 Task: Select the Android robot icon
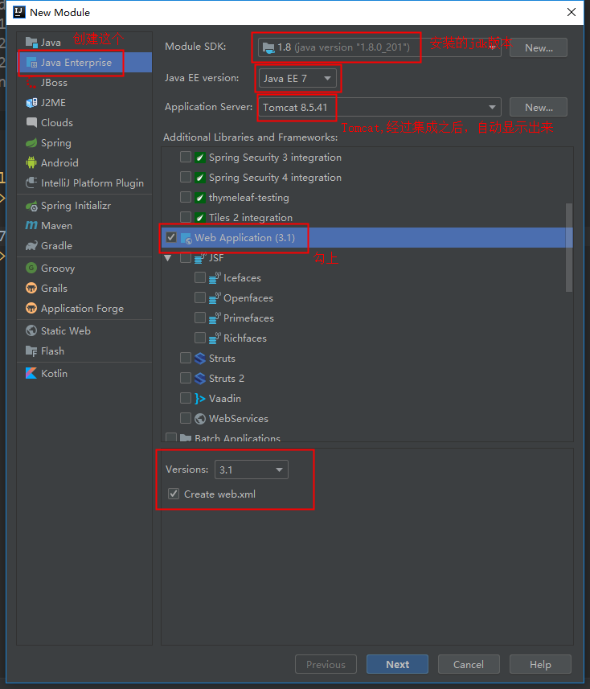pyautogui.click(x=31, y=163)
